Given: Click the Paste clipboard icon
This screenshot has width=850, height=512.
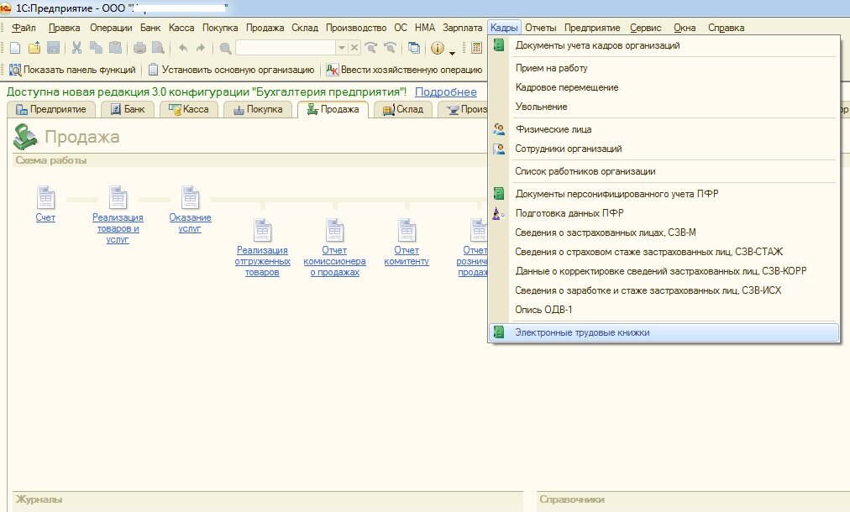Looking at the screenshot, I should (x=115, y=48).
